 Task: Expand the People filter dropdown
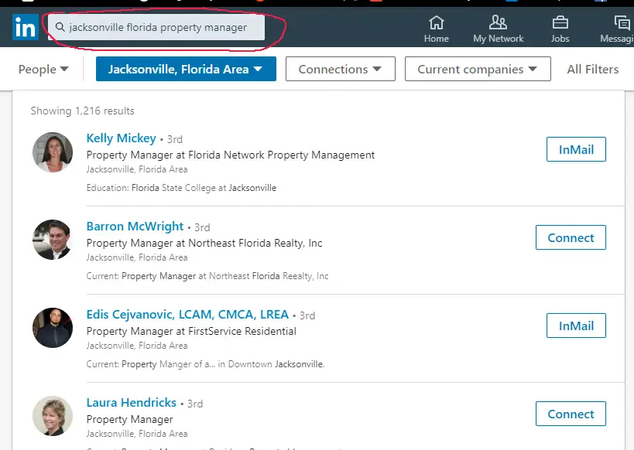point(43,69)
